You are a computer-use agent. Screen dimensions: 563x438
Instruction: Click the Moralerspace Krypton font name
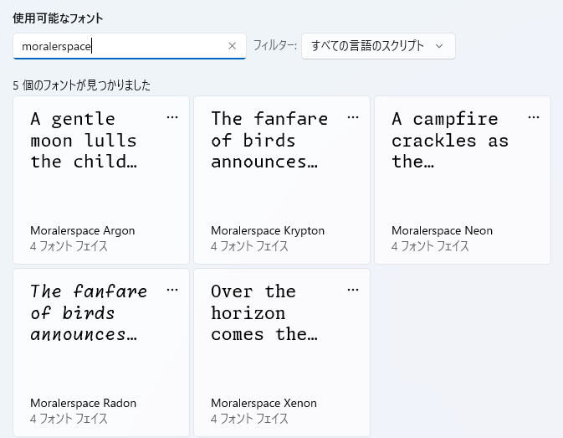268,230
